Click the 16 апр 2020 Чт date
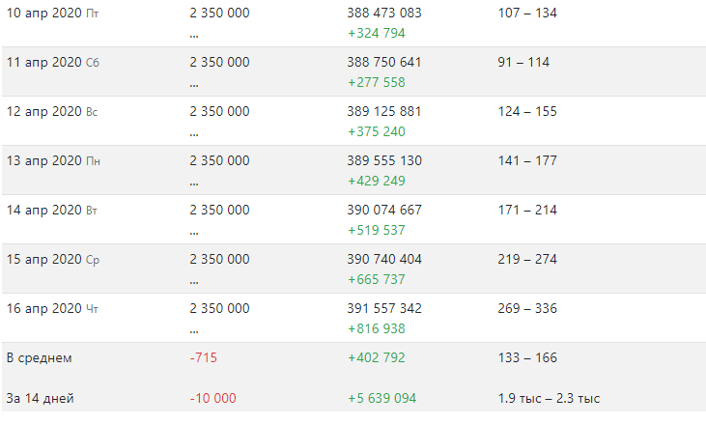 (52, 309)
